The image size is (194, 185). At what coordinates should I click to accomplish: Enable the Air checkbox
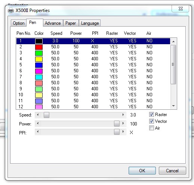coord(151,128)
